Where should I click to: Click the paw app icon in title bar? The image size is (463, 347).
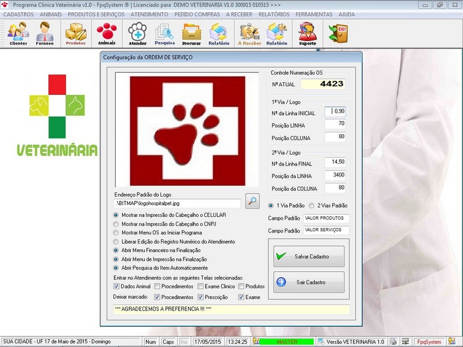click(x=5, y=5)
